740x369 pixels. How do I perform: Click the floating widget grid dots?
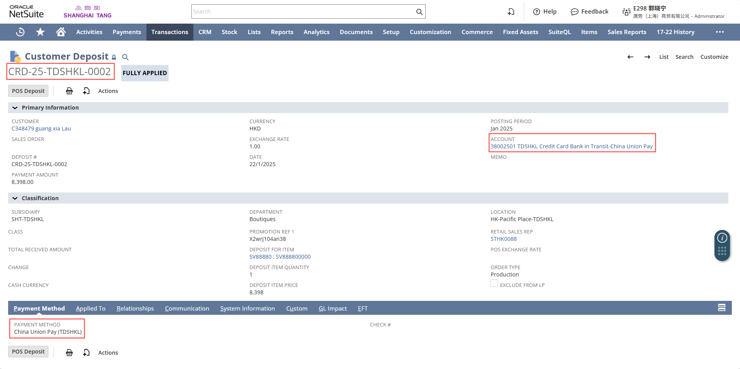(722, 251)
